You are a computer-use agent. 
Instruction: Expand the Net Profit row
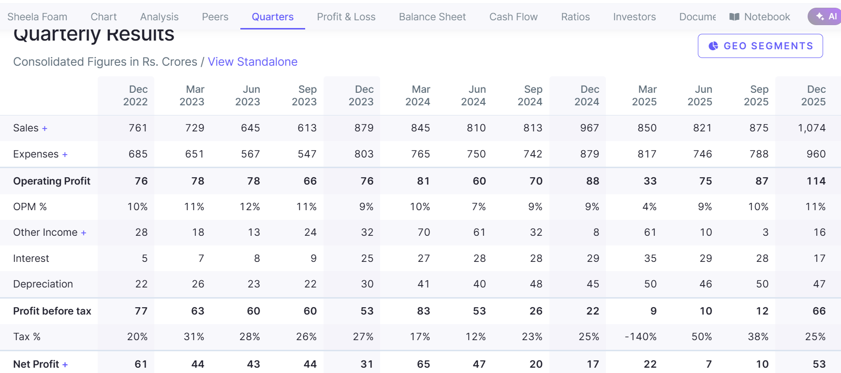point(65,365)
